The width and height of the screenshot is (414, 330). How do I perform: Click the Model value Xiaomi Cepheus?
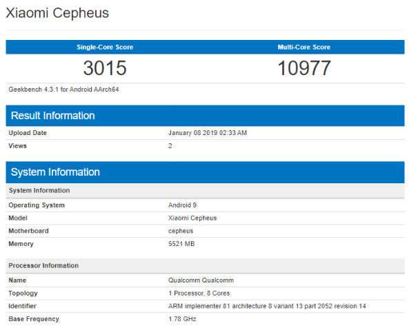193,218
